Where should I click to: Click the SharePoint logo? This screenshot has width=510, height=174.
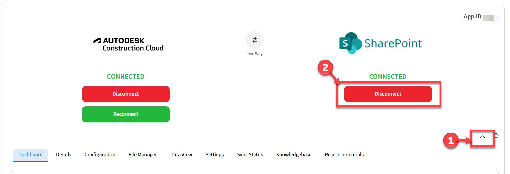pos(380,43)
